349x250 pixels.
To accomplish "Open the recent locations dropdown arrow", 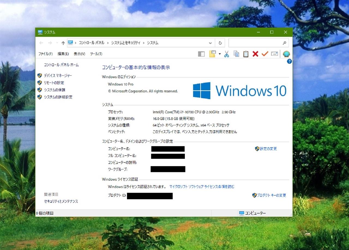I will pyautogui.click(x=57, y=43).
